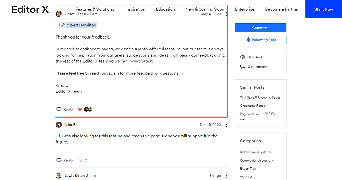Click the Dec 15, 2020 date
Viewport: 342px width, 180px height.
[210, 125]
